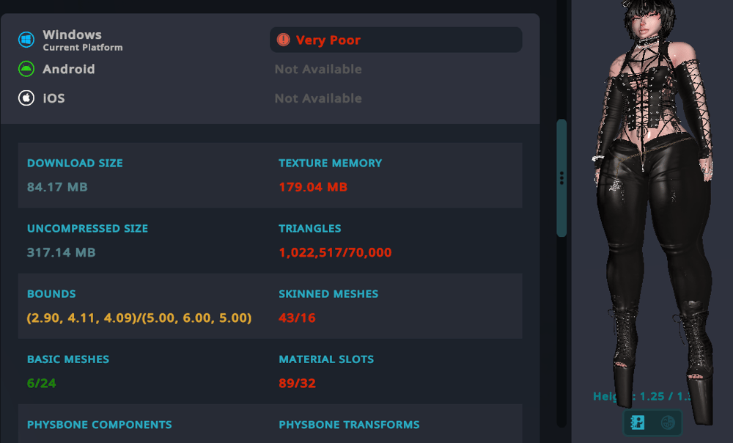Select the face expression mask icon
This screenshot has height=443, width=733.
(x=667, y=422)
